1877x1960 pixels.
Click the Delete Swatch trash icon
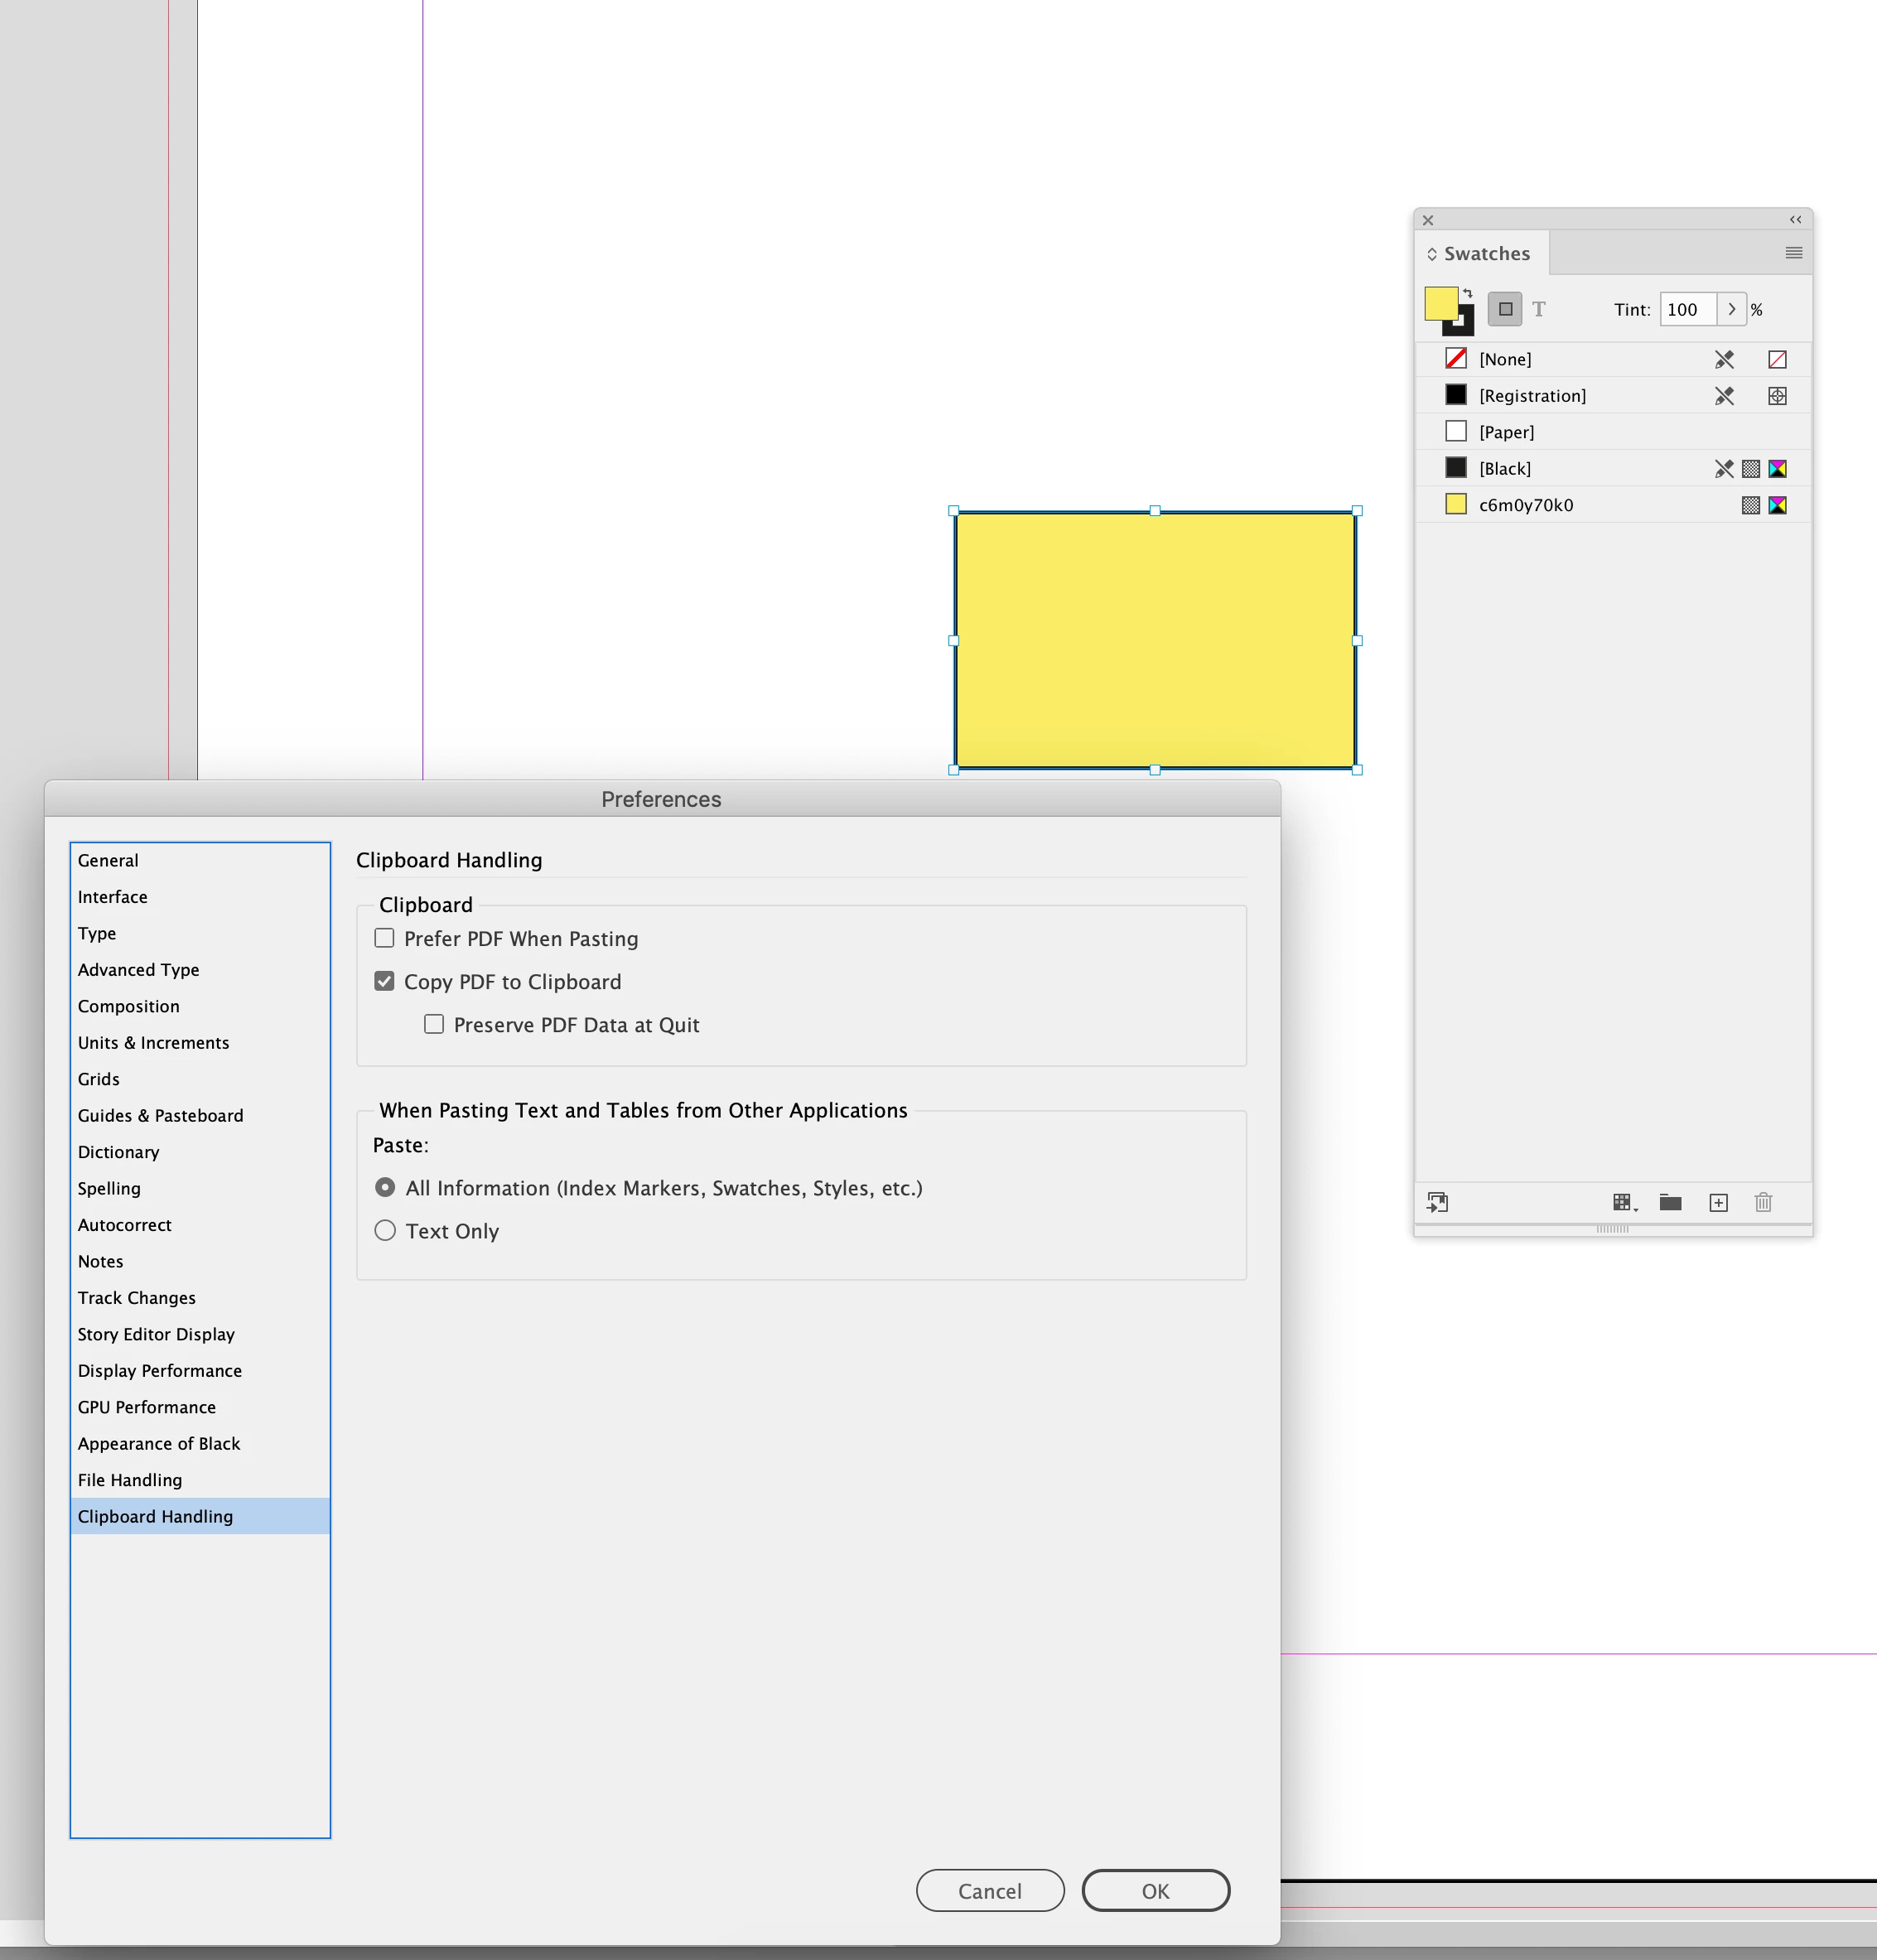pos(1762,1202)
